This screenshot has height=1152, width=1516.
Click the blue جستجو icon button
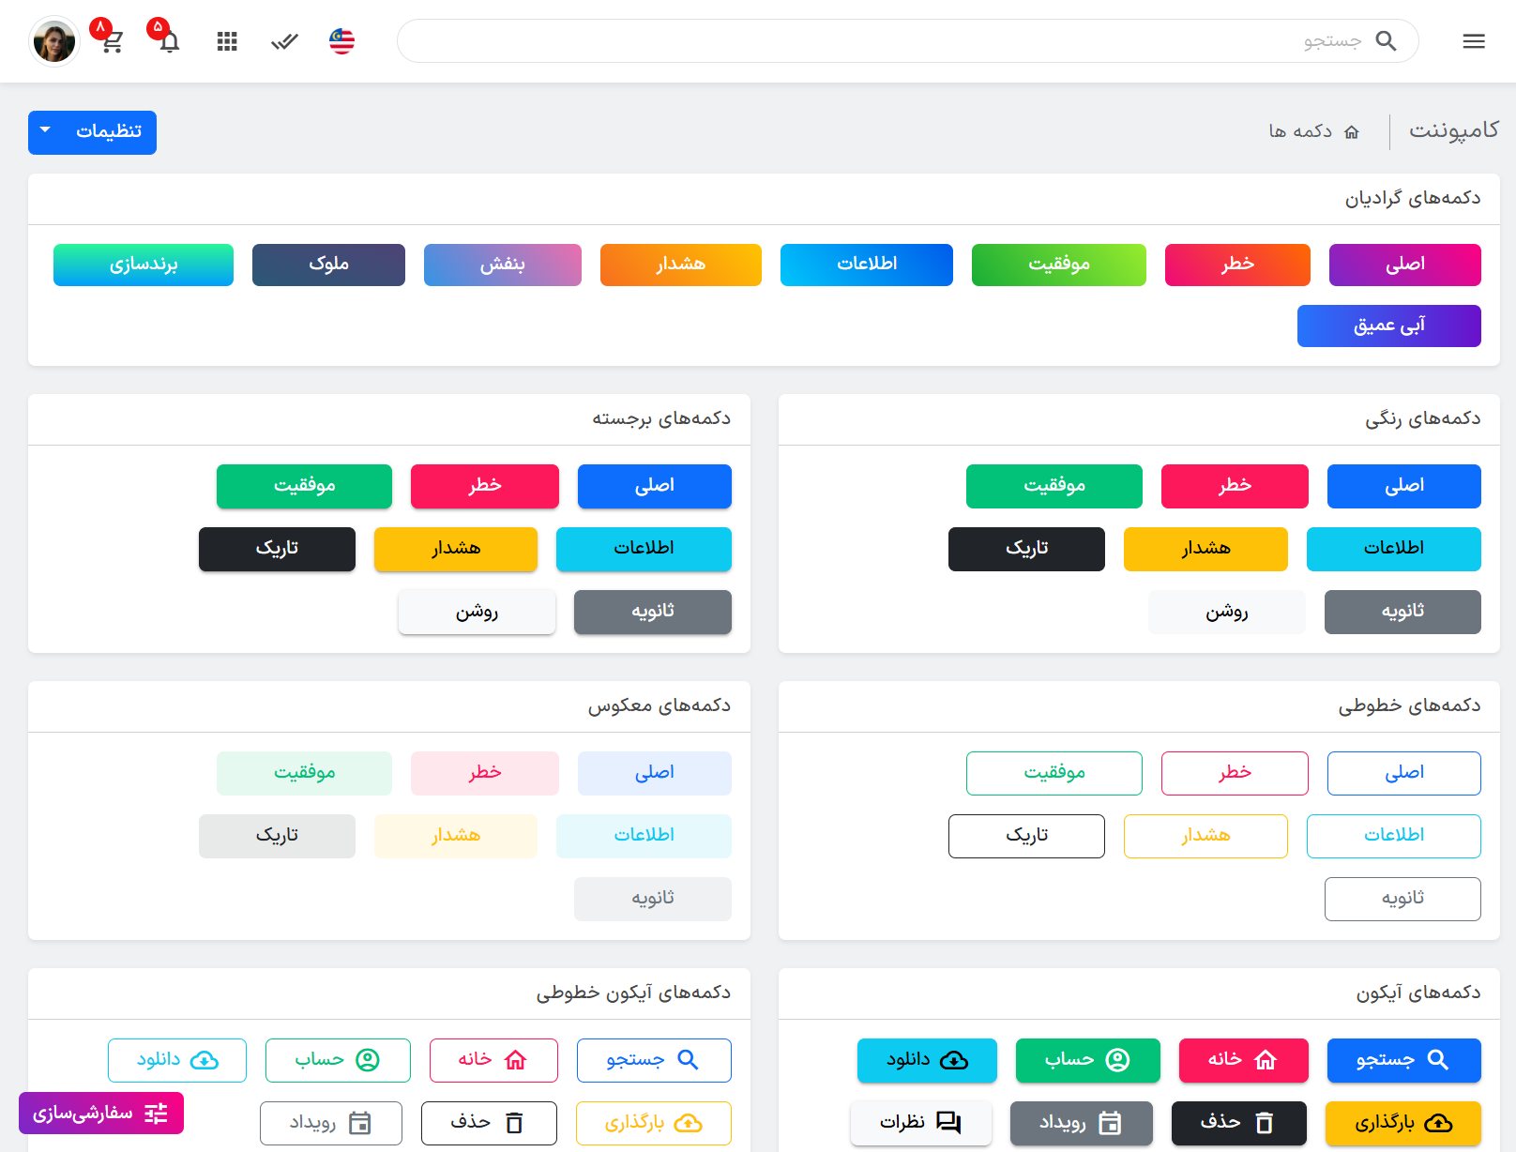[1404, 1060]
